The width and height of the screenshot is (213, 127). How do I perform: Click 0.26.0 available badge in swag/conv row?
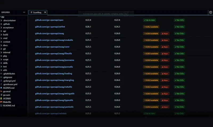click(151, 47)
